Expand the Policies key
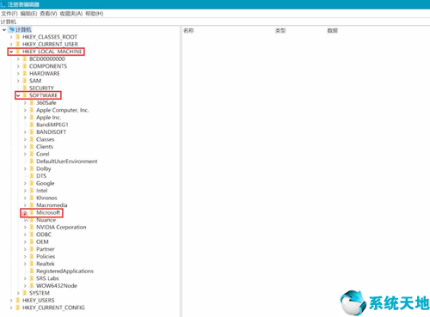 pos(25,256)
